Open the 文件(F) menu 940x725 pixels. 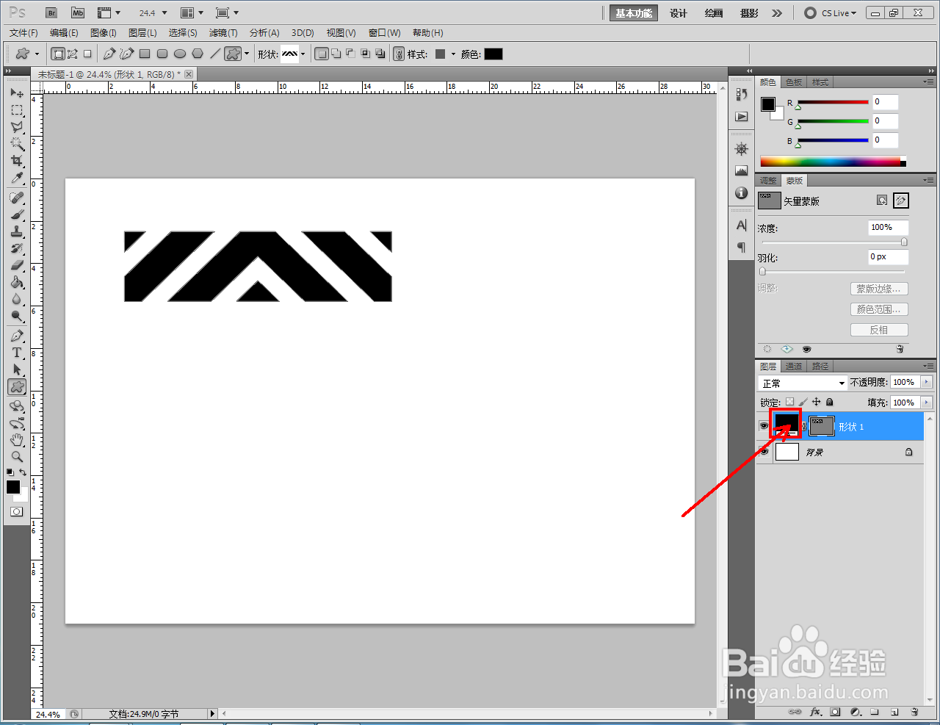tap(23, 32)
